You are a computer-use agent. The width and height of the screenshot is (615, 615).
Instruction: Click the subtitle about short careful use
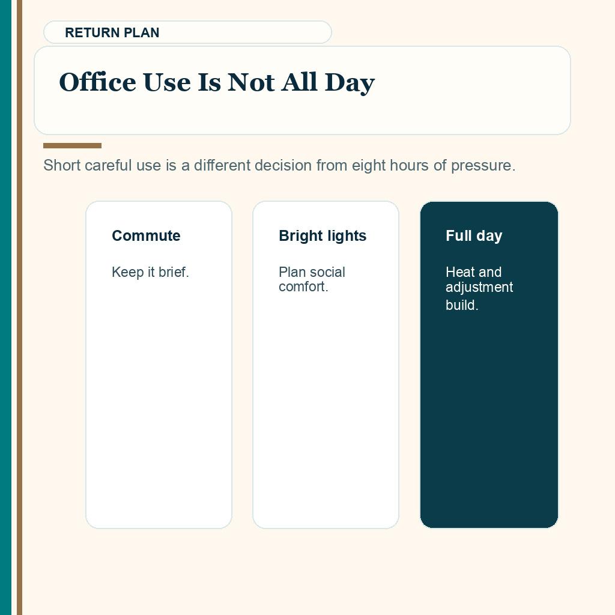[279, 166]
